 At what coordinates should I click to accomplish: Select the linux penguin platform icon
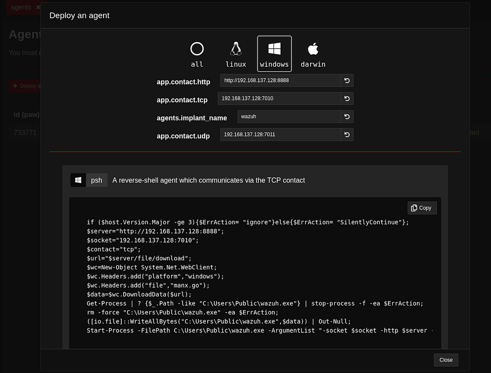click(x=236, y=49)
